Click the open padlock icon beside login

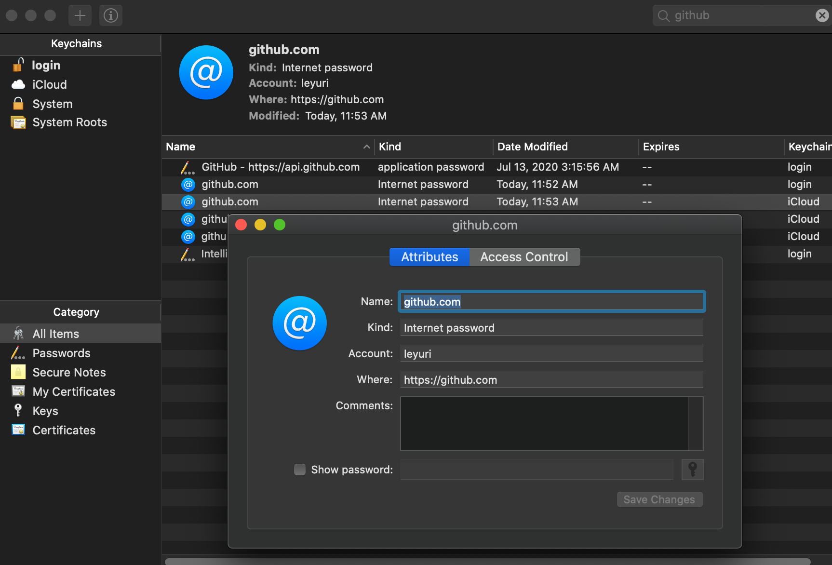point(18,65)
